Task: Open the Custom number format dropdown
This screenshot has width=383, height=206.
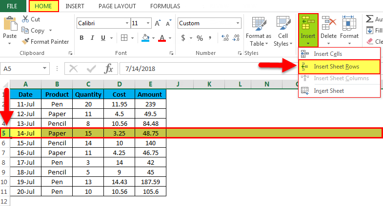Action: click(238, 23)
